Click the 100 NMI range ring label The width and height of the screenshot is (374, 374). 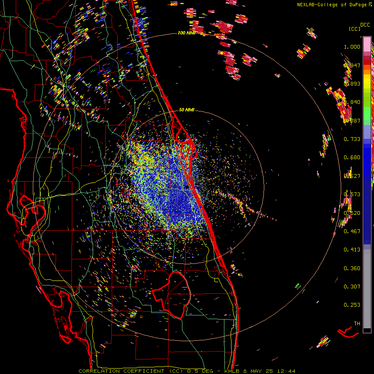186,33
